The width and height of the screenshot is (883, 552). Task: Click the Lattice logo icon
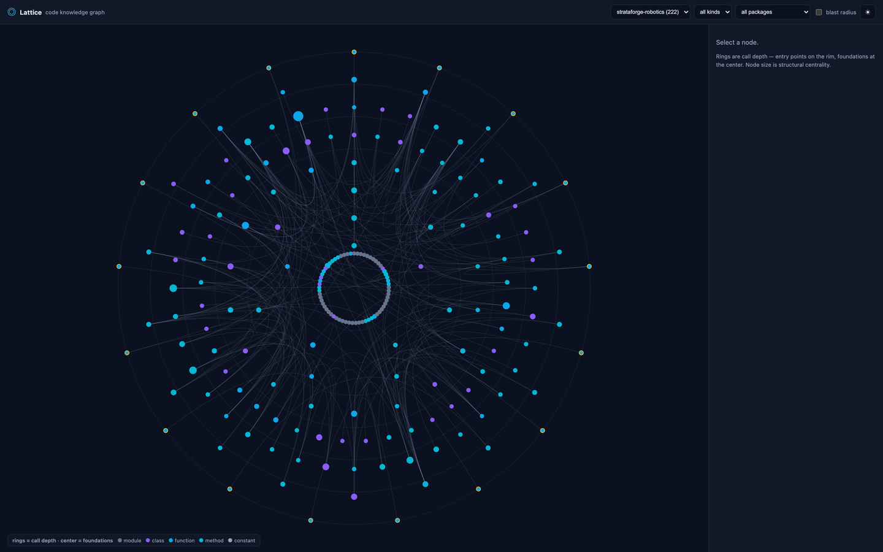pos(12,12)
